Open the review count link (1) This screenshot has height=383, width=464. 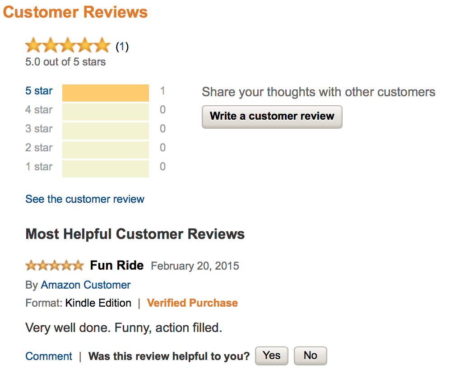122,47
